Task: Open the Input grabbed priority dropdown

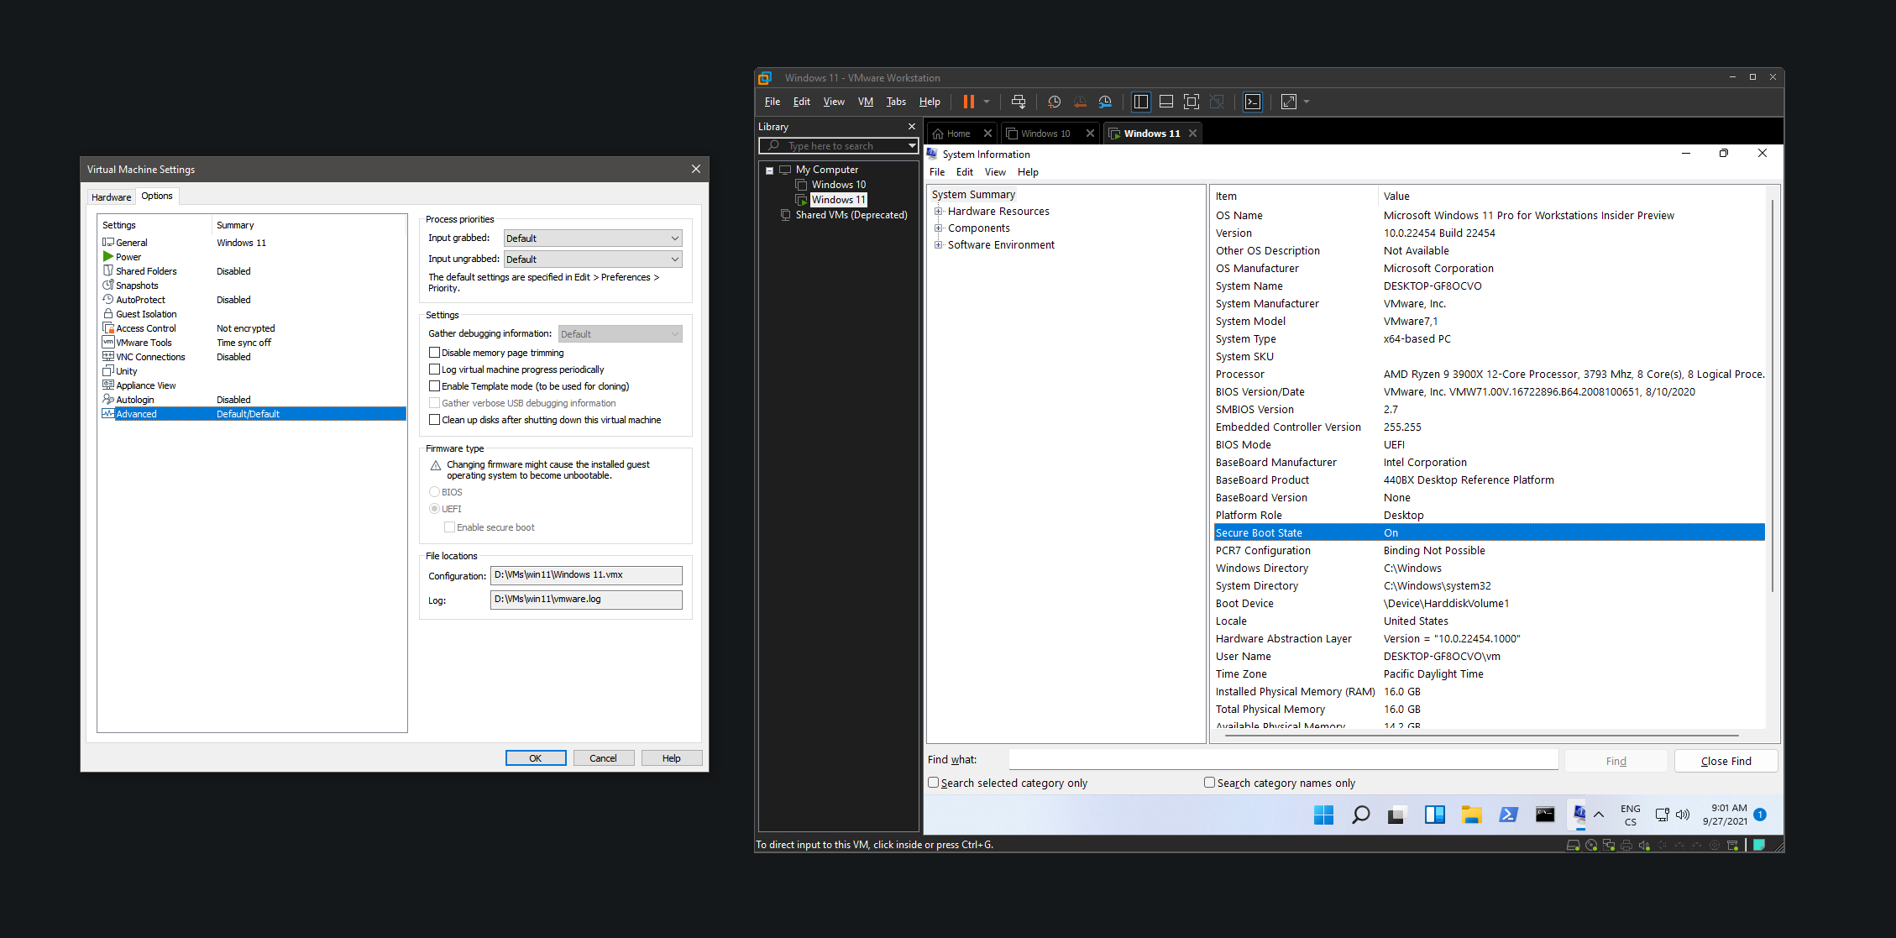Action: coord(593,238)
